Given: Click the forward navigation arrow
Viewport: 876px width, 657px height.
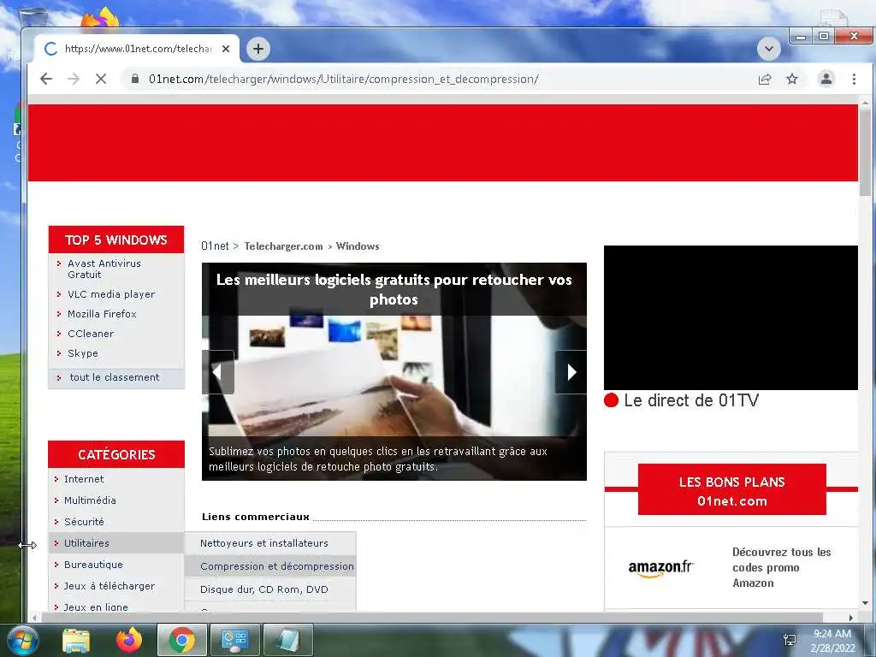Looking at the screenshot, I should tap(74, 79).
